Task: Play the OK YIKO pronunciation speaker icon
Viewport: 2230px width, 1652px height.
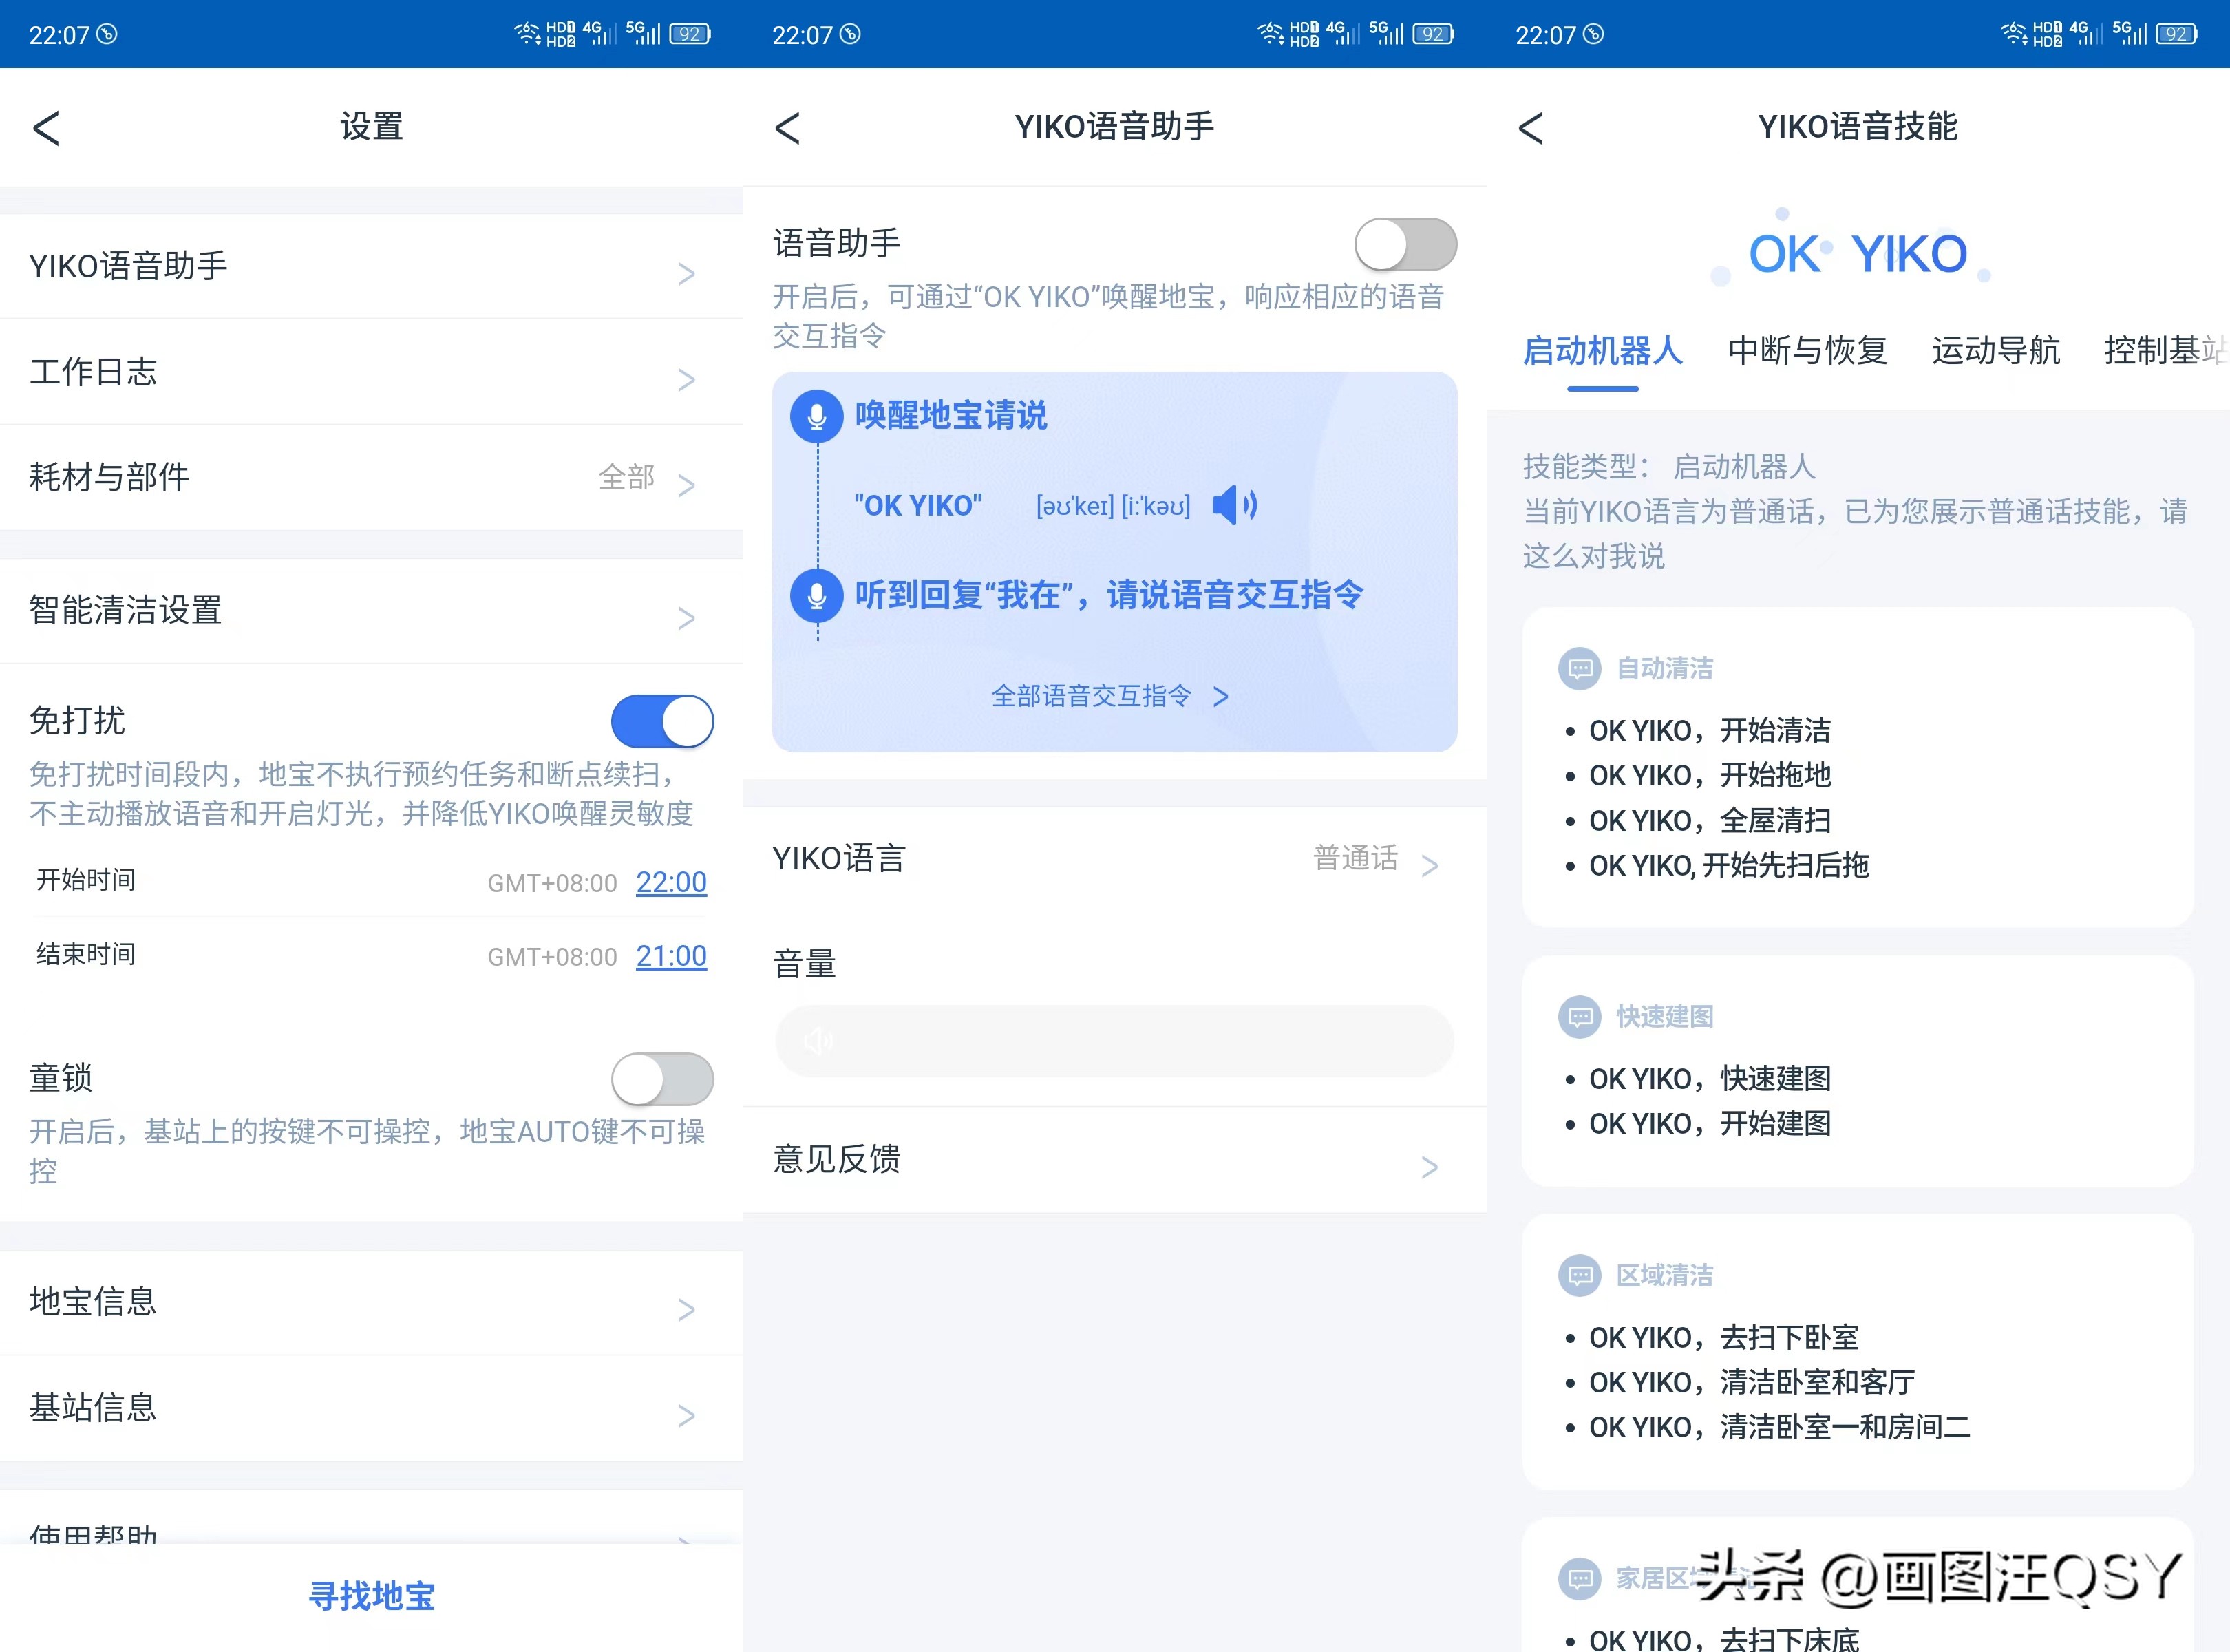Action: pyautogui.click(x=1233, y=506)
